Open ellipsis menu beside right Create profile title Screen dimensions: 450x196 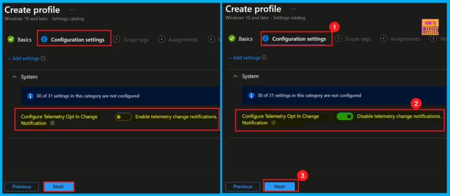293,9
